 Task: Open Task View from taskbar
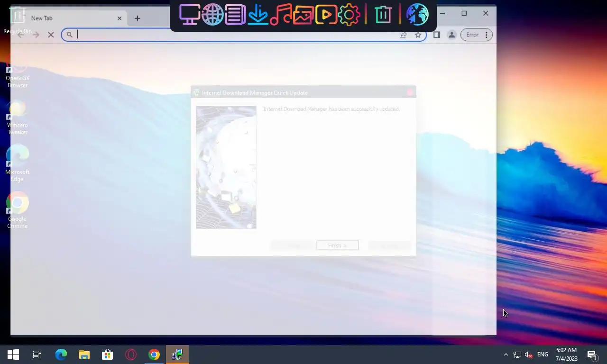[x=37, y=354]
